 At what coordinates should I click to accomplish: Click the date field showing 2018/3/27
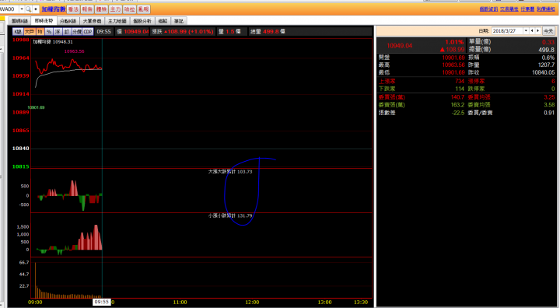[507, 31]
